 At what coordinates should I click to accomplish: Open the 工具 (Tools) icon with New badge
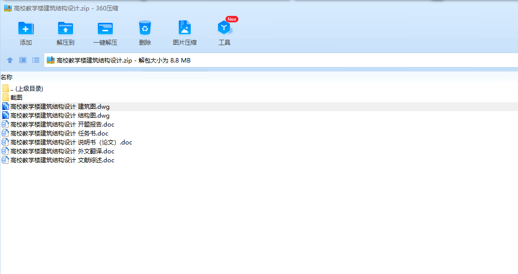[224, 28]
